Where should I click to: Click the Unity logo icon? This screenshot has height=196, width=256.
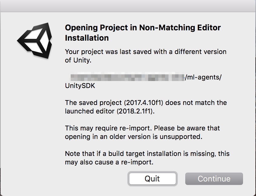click(34, 40)
